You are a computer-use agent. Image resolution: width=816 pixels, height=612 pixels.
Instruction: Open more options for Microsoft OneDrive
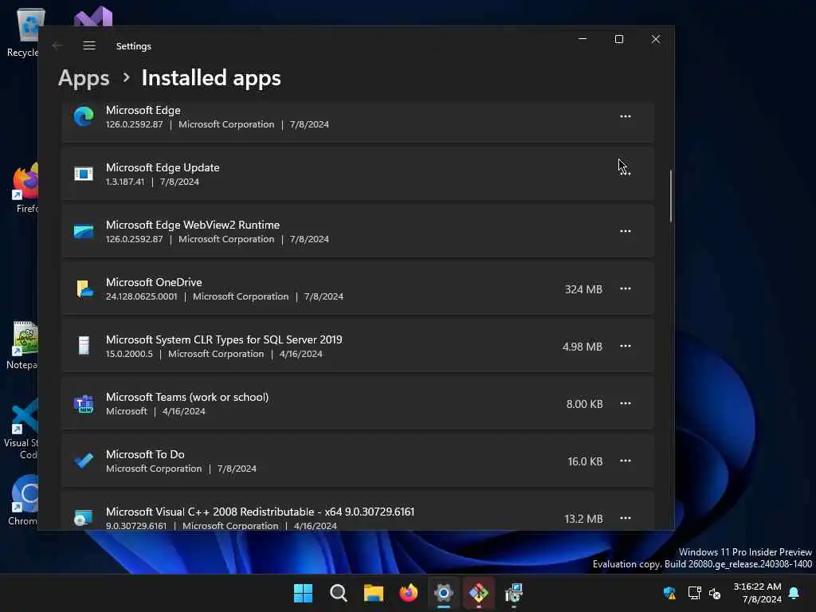[626, 288]
